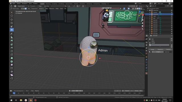Open the timeline playback settings dropdown
Viewport: 182px width, 102px height.
(x=19, y=91)
